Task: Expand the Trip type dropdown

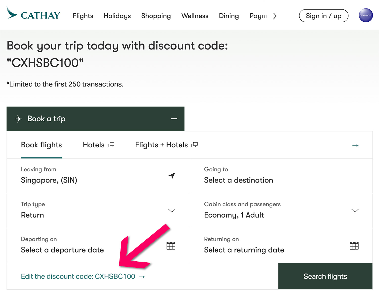Action: pos(172,211)
